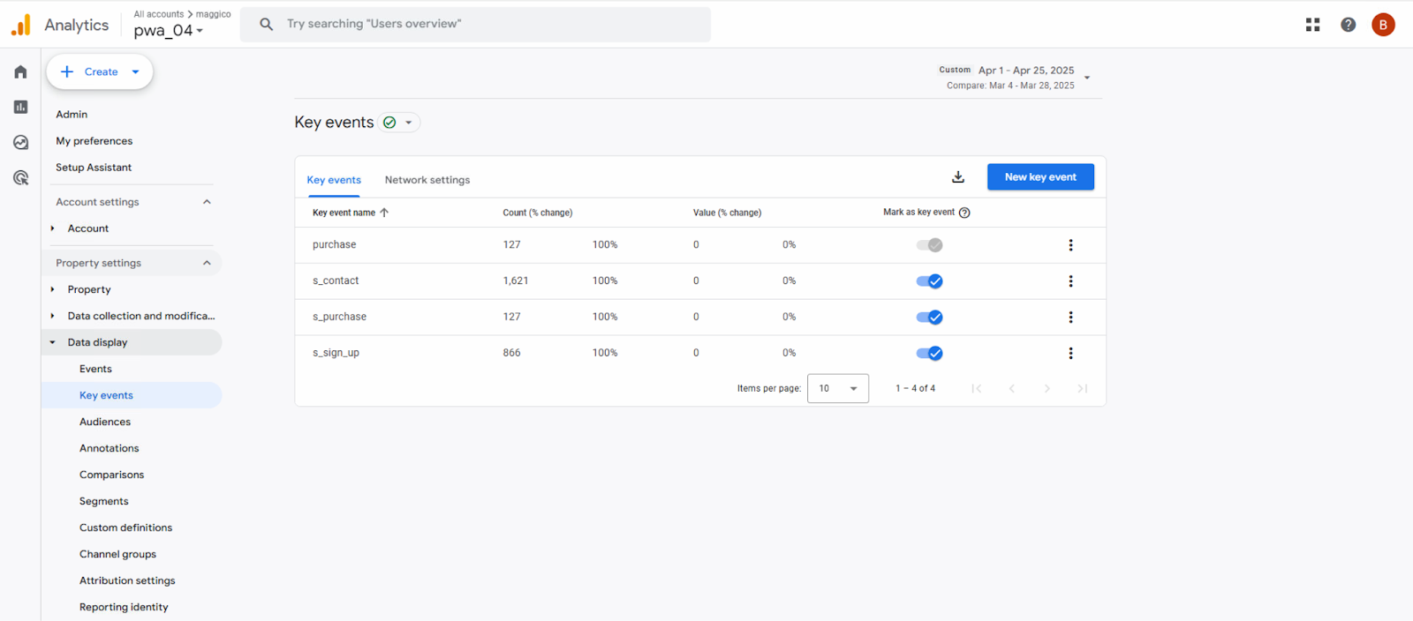Open more options for s_contact row
The width and height of the screenshot is (1413, 621).
(x=1070, y=281)
